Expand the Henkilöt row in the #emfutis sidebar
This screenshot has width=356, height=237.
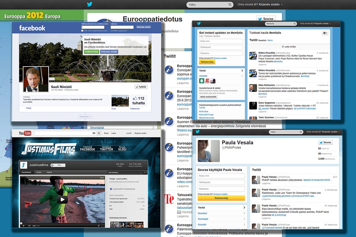tap(221, 76)
